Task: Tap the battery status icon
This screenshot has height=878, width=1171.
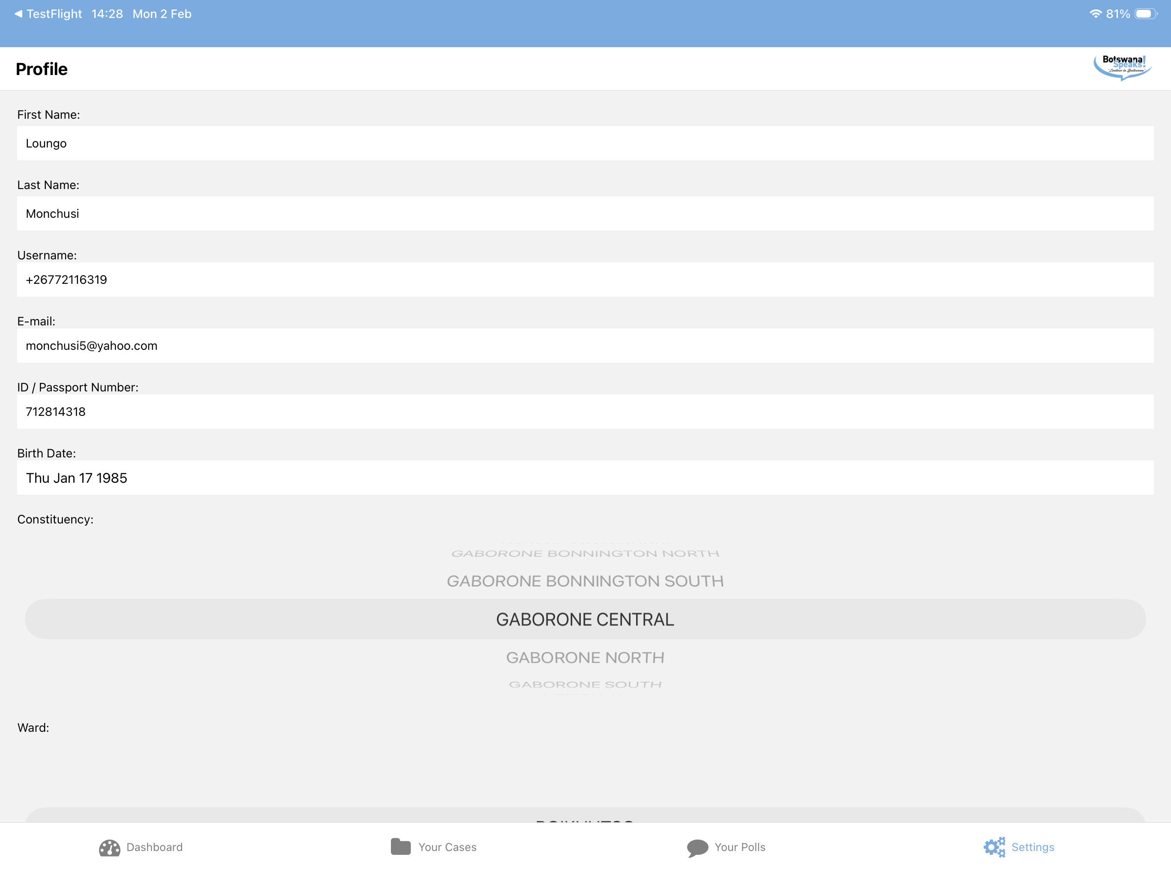Action: click(x=1146, y=14)
